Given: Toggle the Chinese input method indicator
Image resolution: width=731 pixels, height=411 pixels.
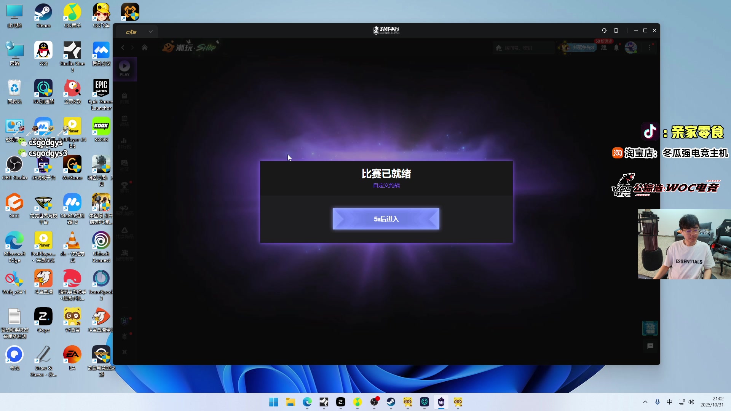Looking at the screenshot, I should tap(669, 402).
